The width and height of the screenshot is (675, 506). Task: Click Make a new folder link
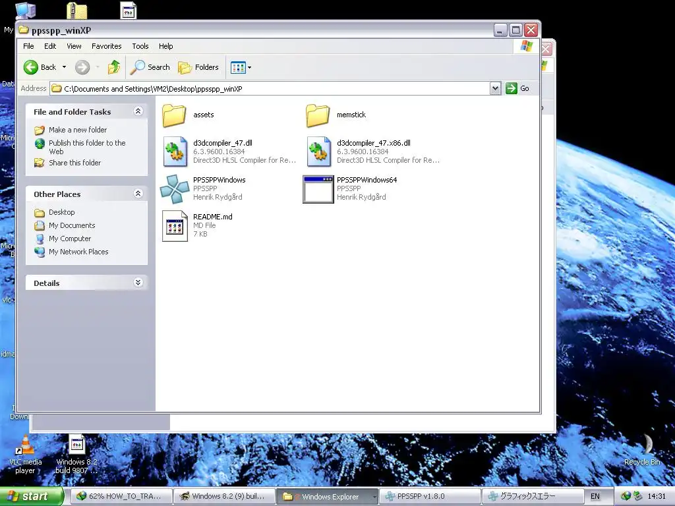[x=78, y=130]
